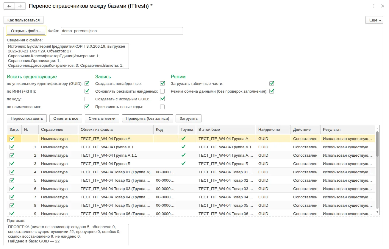Enable the по коду search checkbox
Screen dimensions: 389x249
coord(87,99)
